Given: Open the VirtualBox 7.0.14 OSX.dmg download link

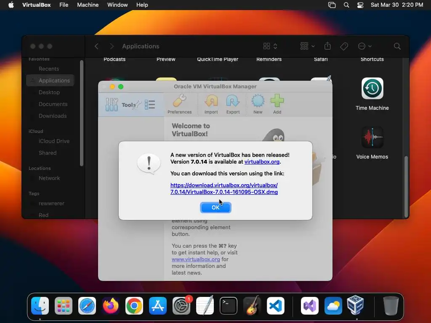Looking at the screenshot, I should [224, 189].
